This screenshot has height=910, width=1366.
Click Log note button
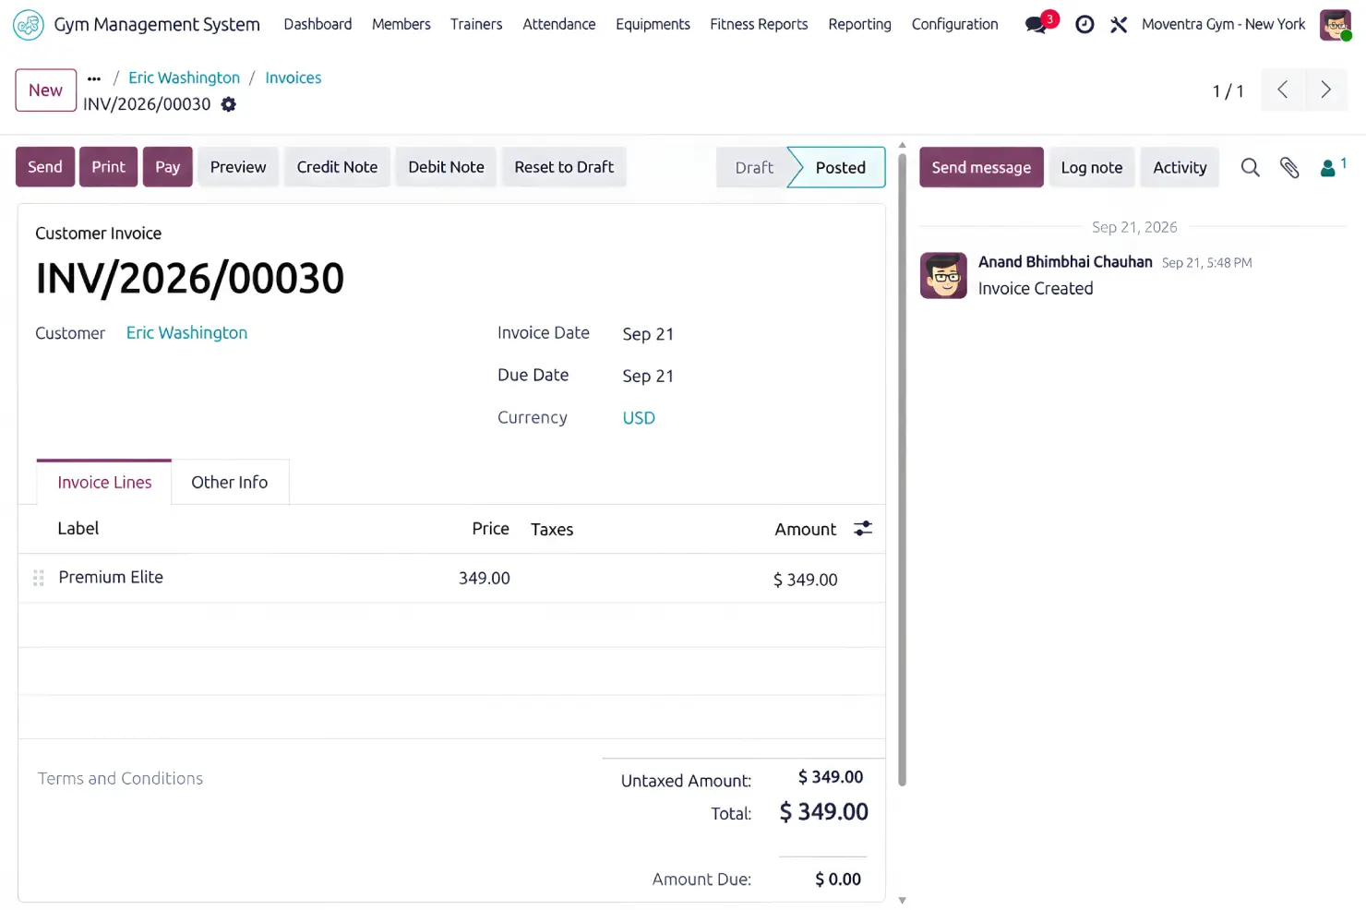tap(1092, 167)
